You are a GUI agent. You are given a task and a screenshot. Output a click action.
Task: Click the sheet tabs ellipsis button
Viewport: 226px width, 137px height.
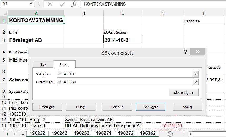22,134
